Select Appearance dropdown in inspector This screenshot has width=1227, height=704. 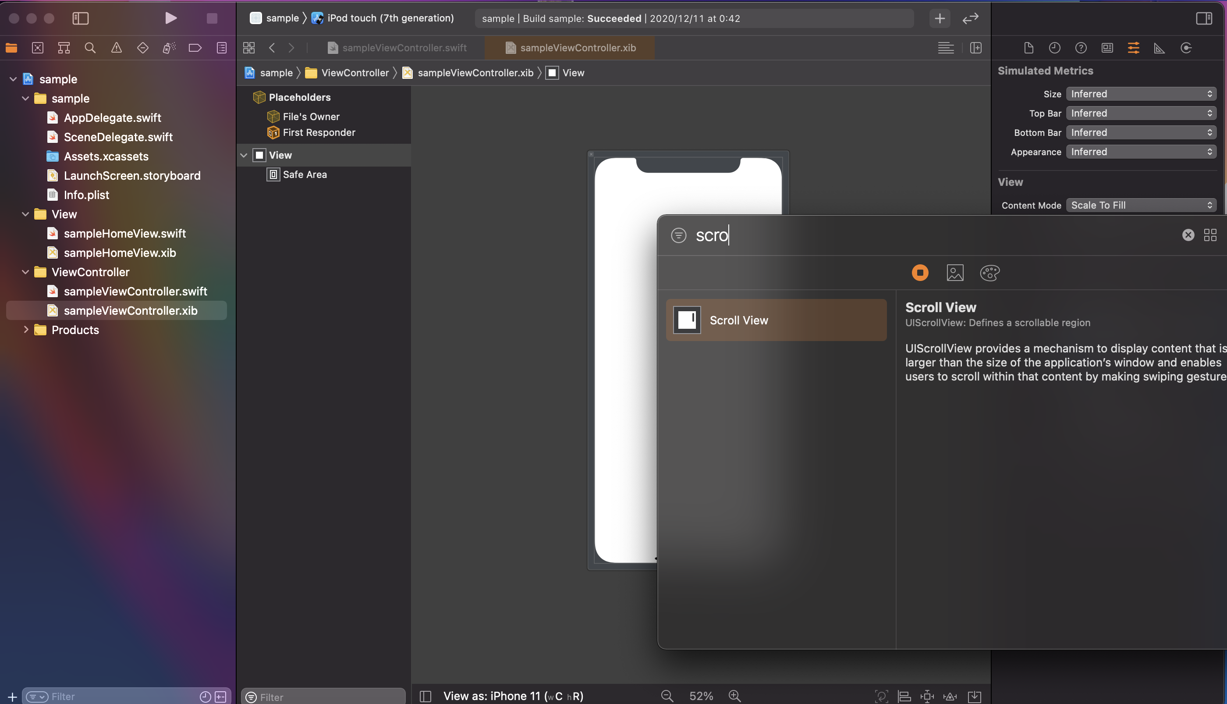[1140, 151]
